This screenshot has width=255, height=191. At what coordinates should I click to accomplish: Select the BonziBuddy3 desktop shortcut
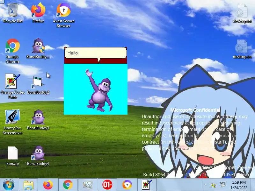[x=38, y=120]
